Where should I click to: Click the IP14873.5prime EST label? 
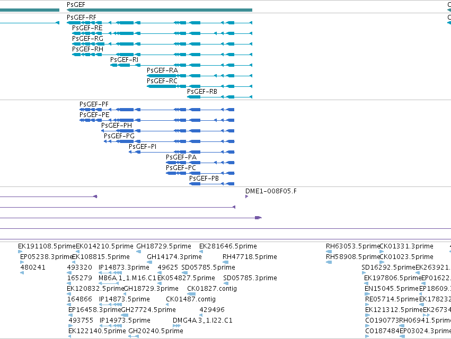pyautogui.click(x=124, y=300)
